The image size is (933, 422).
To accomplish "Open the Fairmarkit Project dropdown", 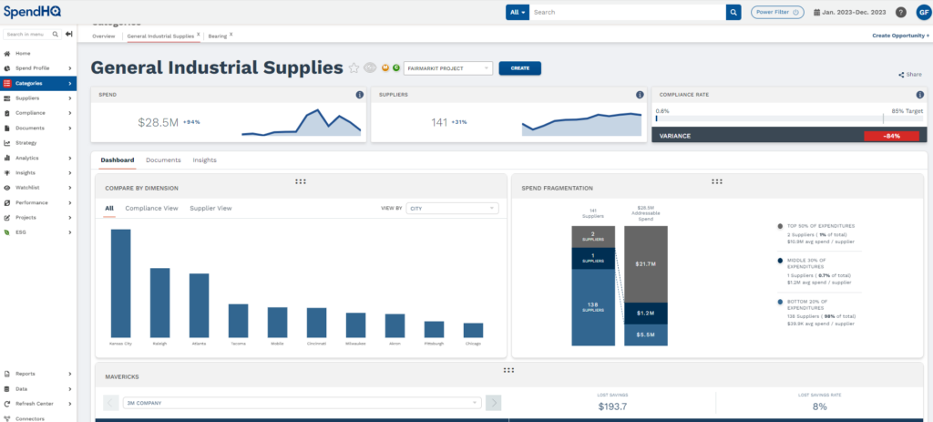I will point(448,68).
